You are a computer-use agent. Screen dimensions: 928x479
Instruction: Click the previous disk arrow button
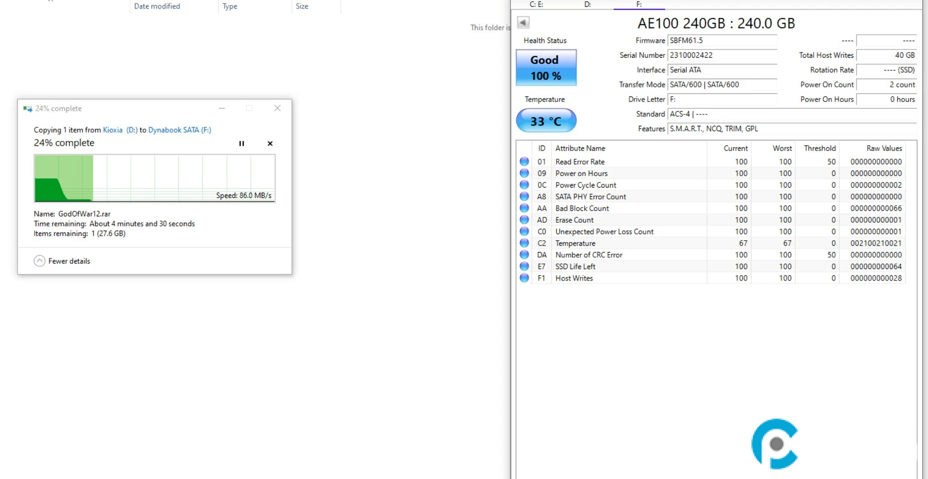(x=523, y=22)
